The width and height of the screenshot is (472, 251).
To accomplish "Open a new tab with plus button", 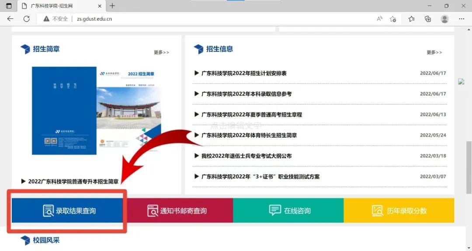I will pyautogui.click(x=112, y=6).
